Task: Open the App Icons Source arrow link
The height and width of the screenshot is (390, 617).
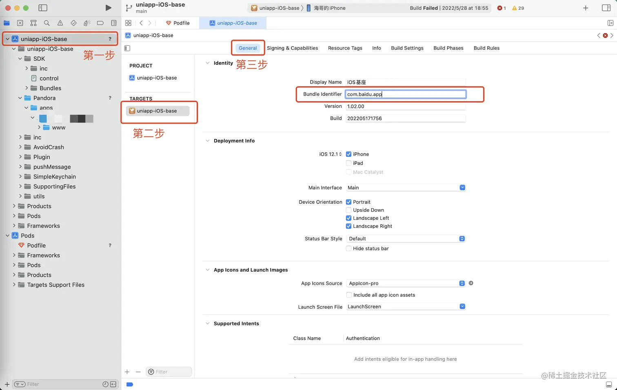Action: [471, 283]
